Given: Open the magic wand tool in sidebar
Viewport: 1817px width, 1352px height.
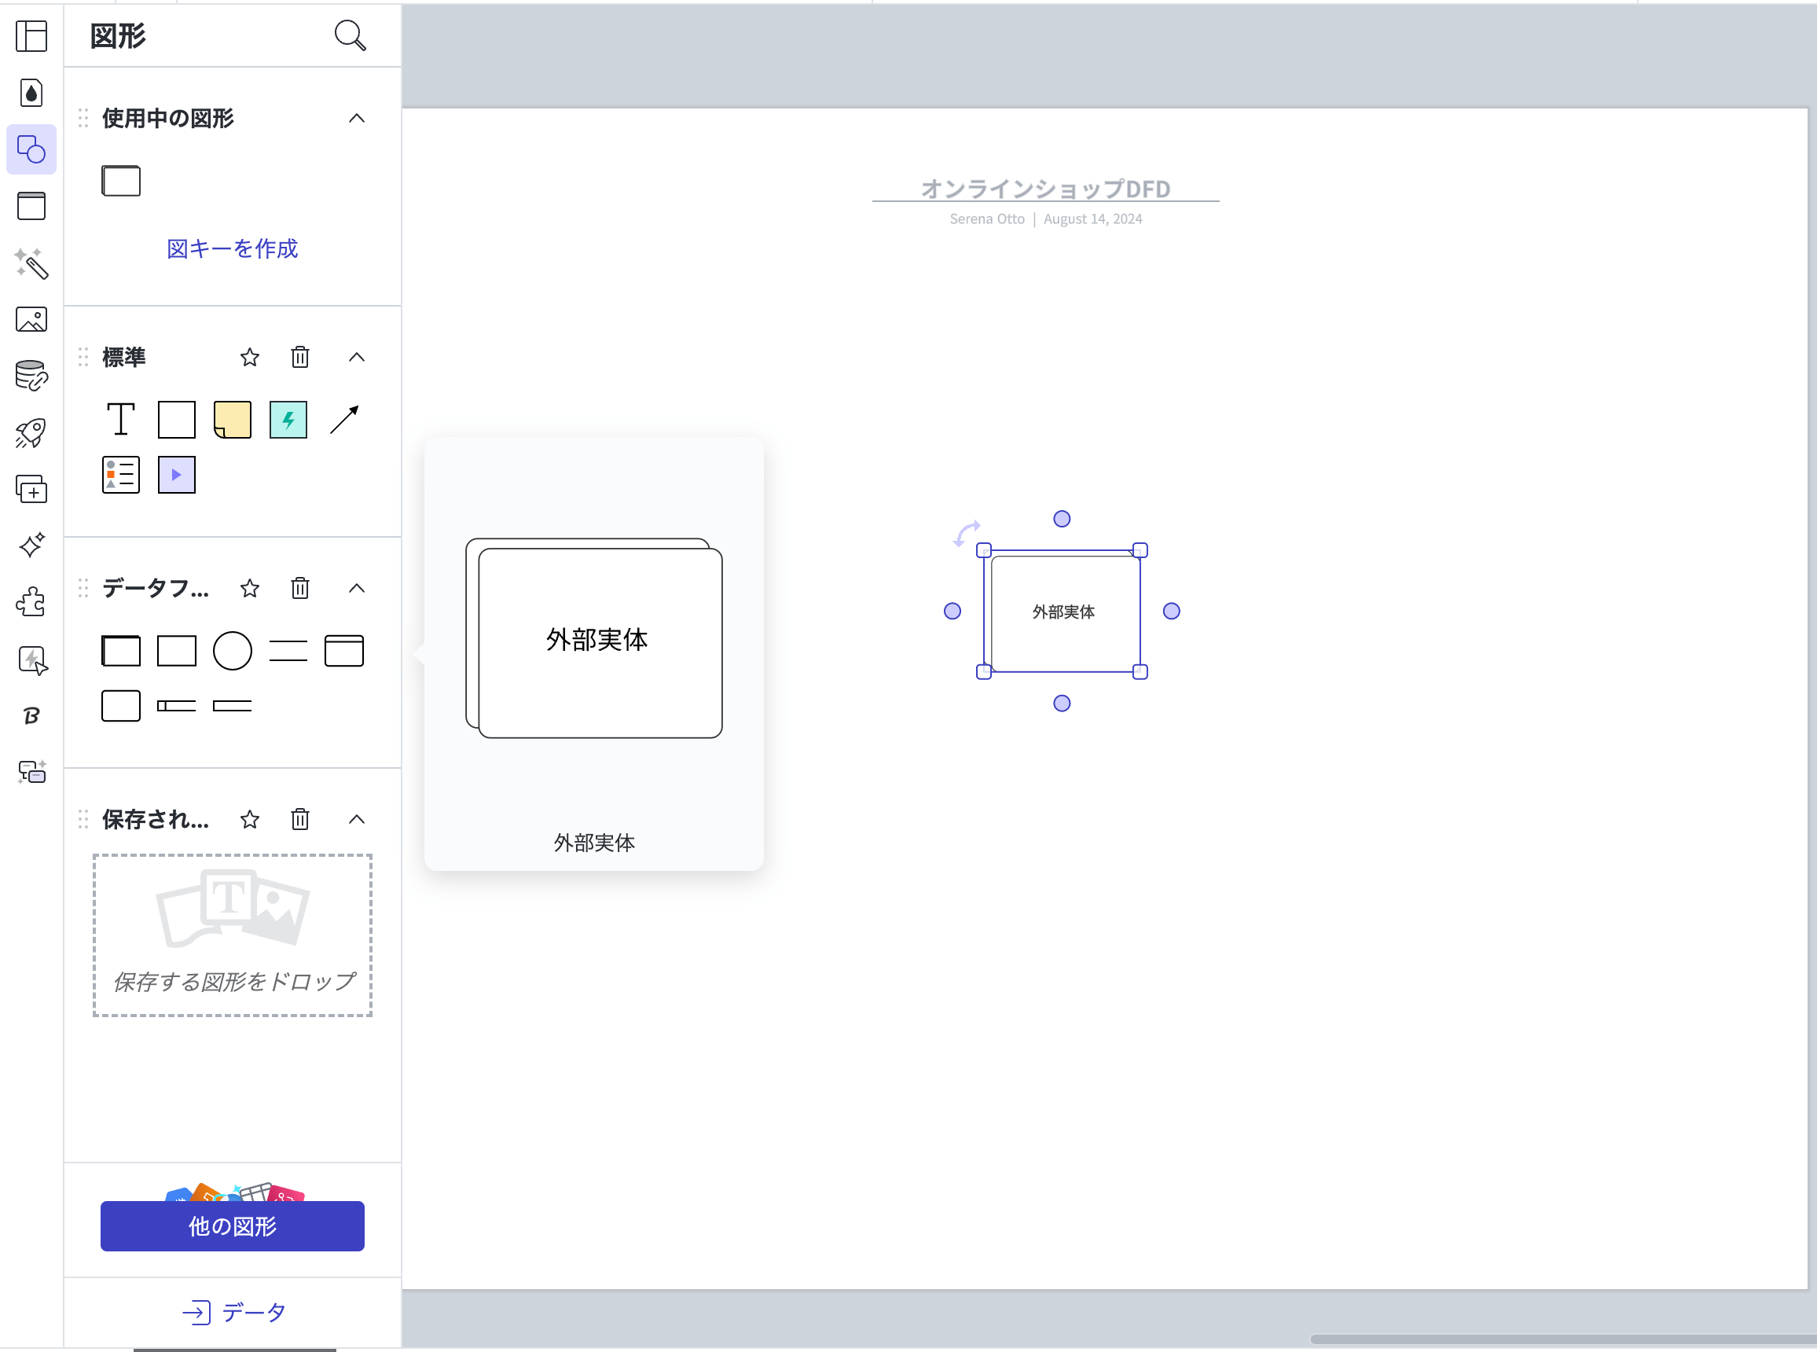Looking at the screenshot, I should 31,263.
